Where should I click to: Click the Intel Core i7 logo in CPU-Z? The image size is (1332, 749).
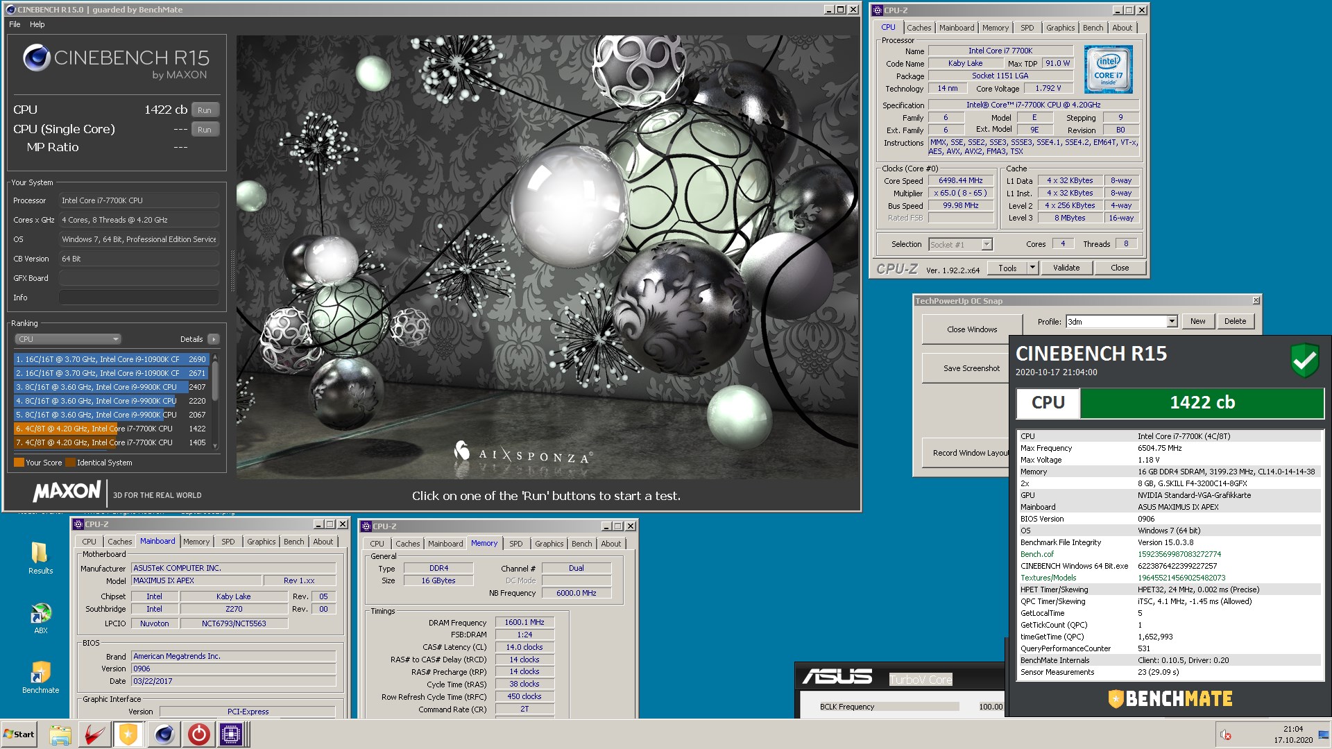click(x=1108, y=69)
